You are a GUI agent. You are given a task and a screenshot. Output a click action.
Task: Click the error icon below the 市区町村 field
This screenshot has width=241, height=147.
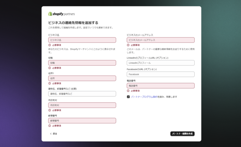[x=49, y=110]
